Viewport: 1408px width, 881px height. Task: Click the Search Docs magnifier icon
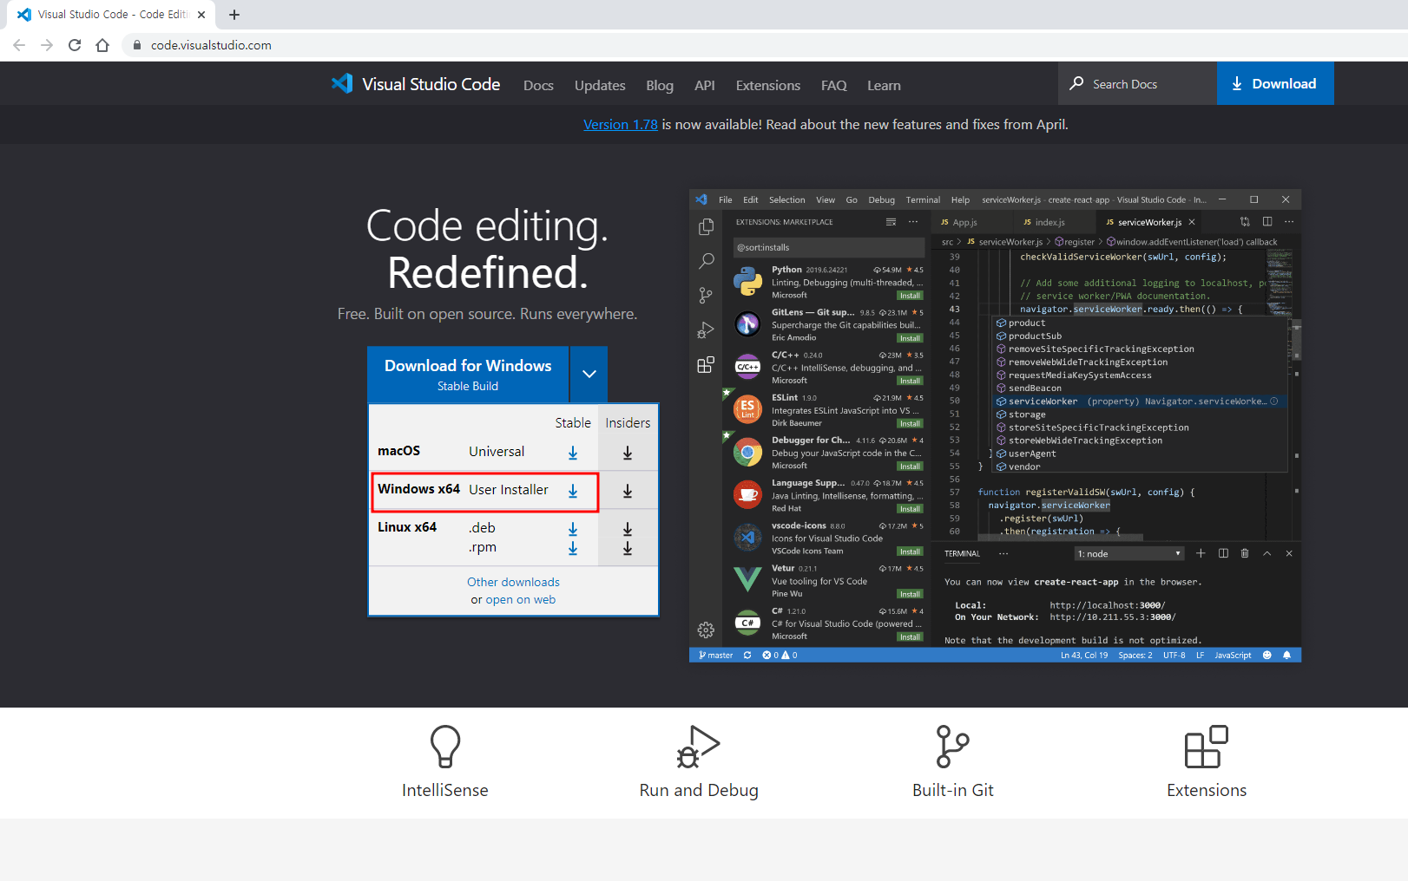pos(1076,83)
